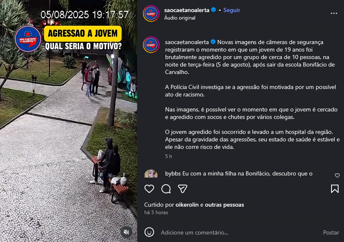The image size is (344, 242).
Task: Open emoji picker smiley icon
Action: [149, 232]
